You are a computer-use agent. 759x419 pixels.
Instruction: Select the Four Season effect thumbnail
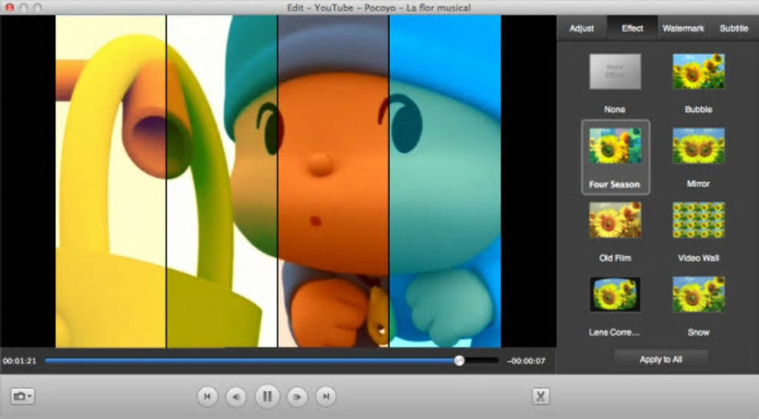(615, 146)
